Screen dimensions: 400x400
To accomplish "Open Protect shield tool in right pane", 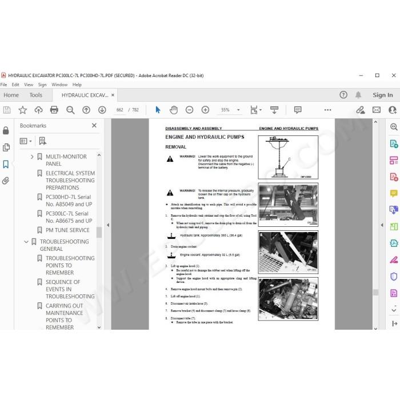I will pyautogui.click(x=394, y=276).
